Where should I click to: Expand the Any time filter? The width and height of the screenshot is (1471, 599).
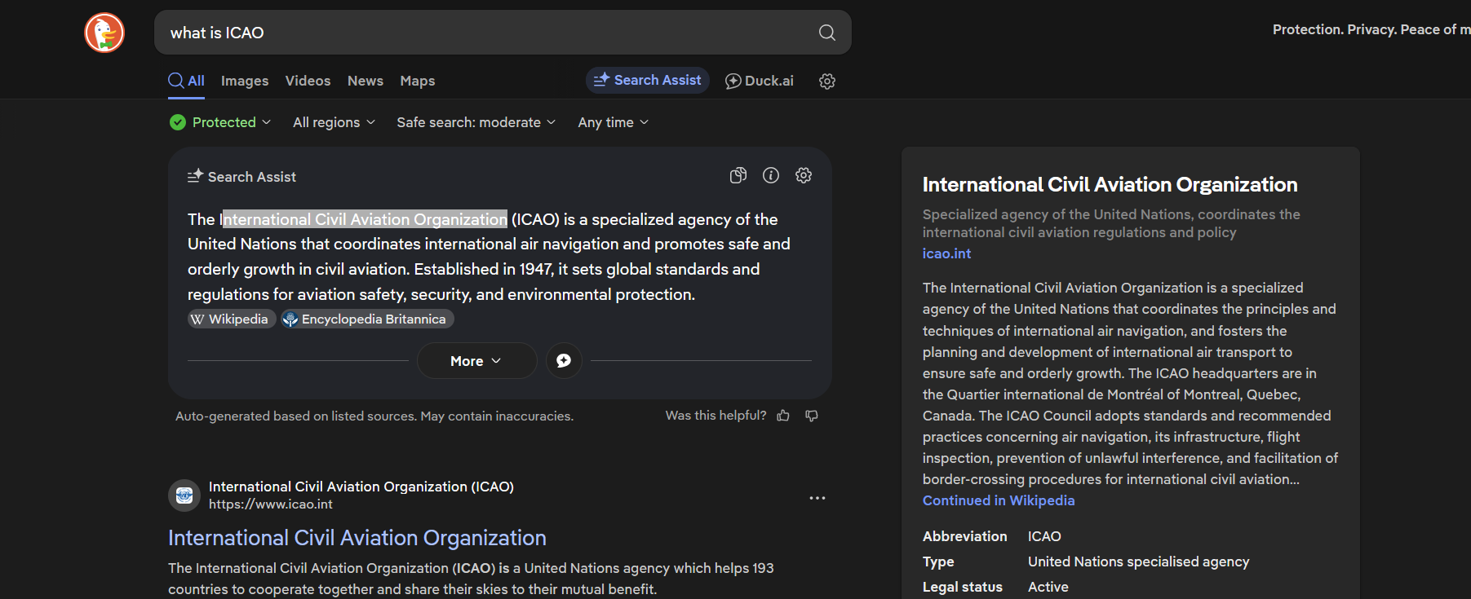[613, 122]
